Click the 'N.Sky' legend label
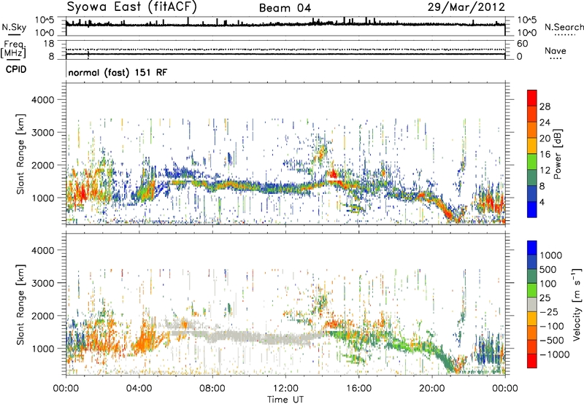The height and width of the screenshot is (404, 584). click(14, 27)
